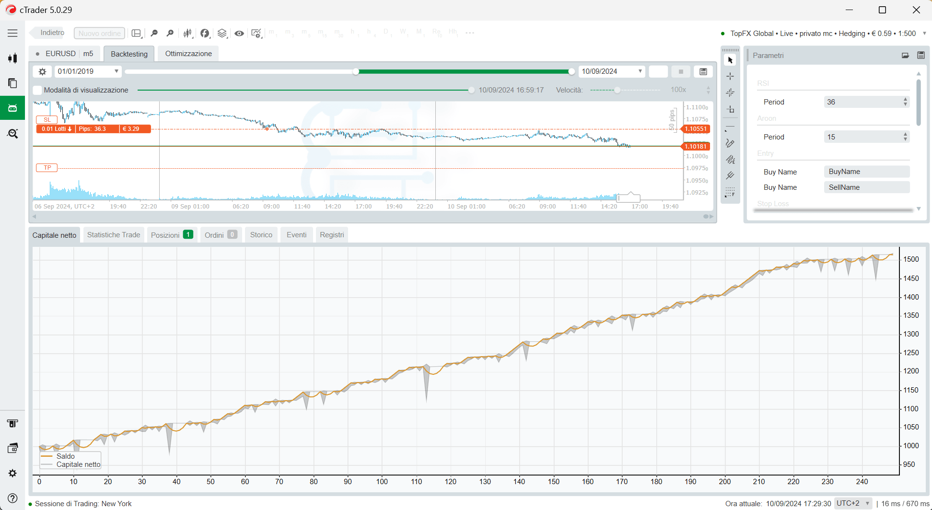This screenshot has height=510, width=932.
Task: Adjust the backtest date range start handle
Action: click(356, 71)
